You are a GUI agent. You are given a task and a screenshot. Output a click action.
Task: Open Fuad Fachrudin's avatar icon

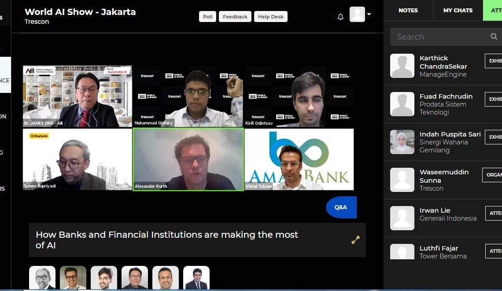coord(402,104)
